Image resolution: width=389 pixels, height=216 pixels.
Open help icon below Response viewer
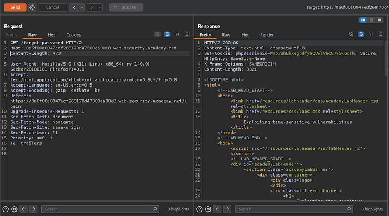[199, 209]
